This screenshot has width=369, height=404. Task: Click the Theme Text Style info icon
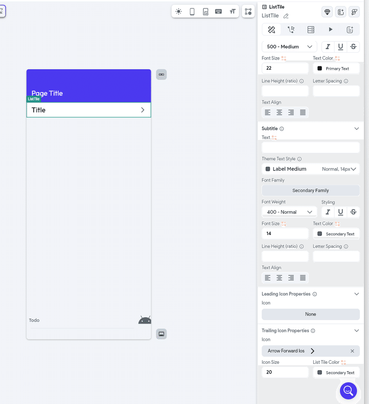(x=299, y=159)
